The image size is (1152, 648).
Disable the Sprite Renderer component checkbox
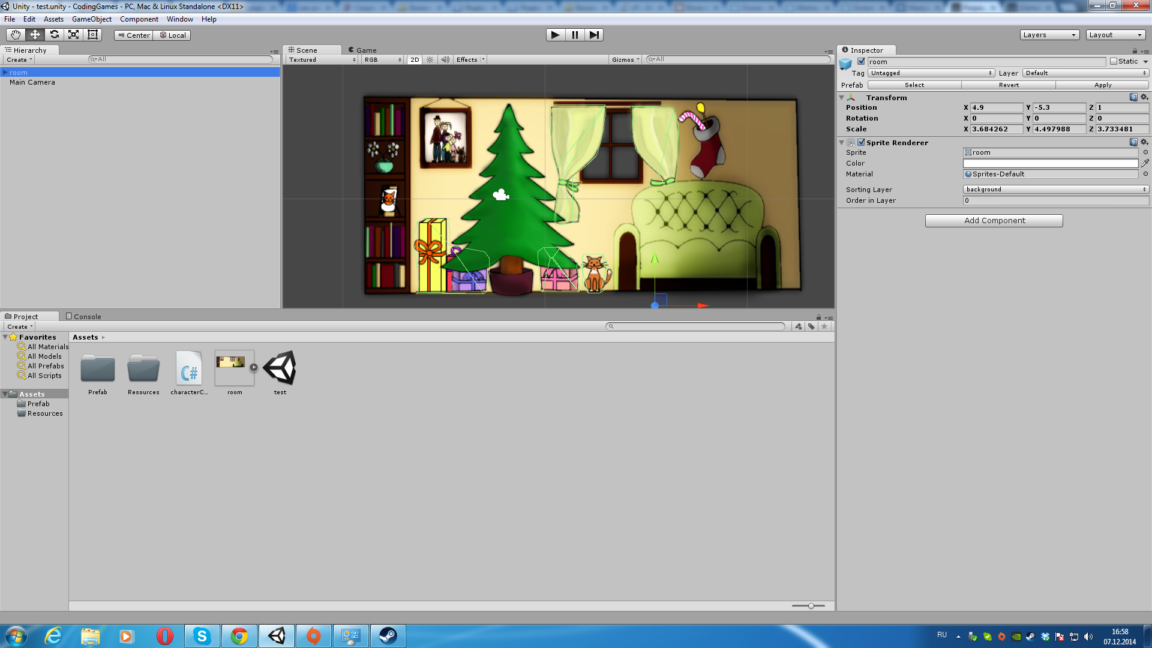click(862, 142)
